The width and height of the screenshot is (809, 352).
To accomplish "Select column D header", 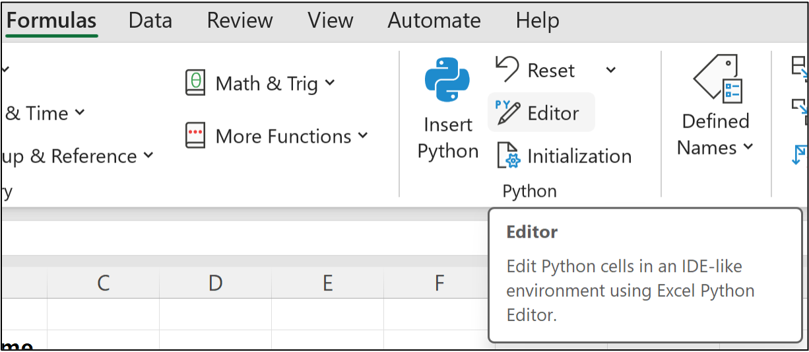I will (x=215, y=283).
